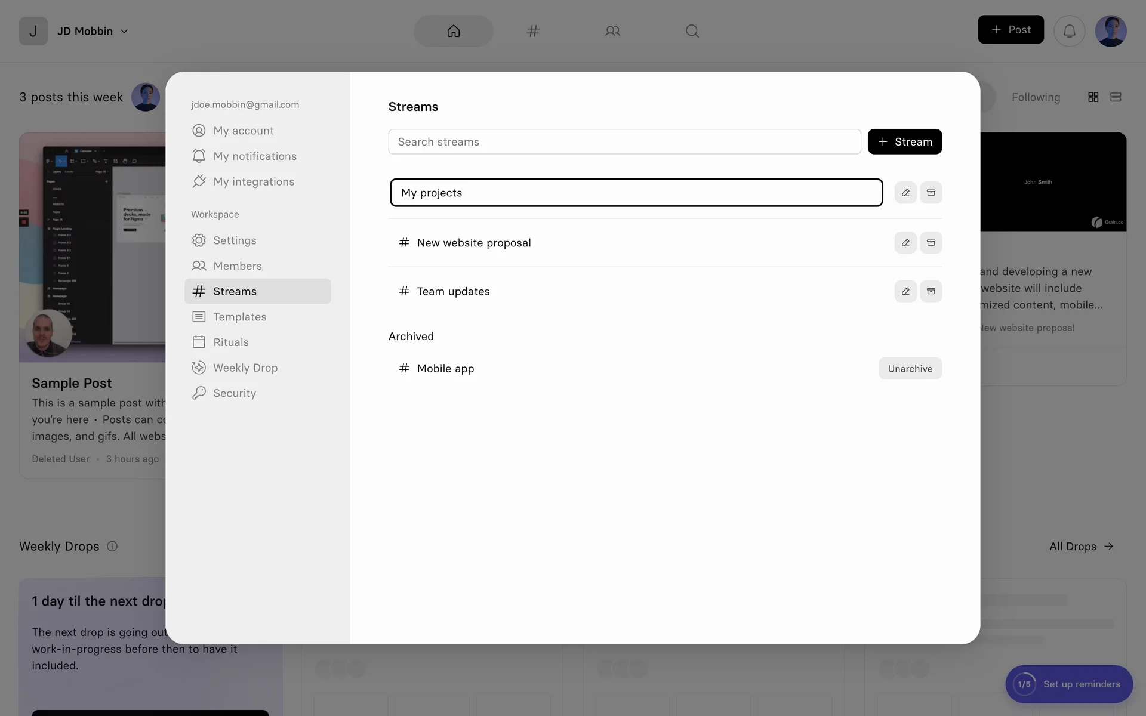
Task: Switch to grid view layout icon
Action: 1093,97
